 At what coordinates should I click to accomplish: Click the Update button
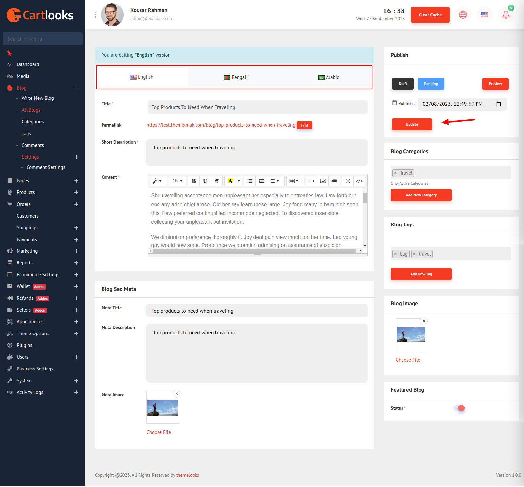point(412,124)
